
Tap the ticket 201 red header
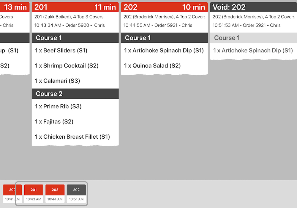point(75,7)
